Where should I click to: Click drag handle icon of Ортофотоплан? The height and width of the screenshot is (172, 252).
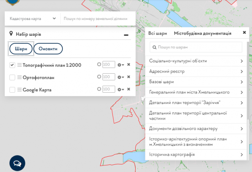(19, 77)
